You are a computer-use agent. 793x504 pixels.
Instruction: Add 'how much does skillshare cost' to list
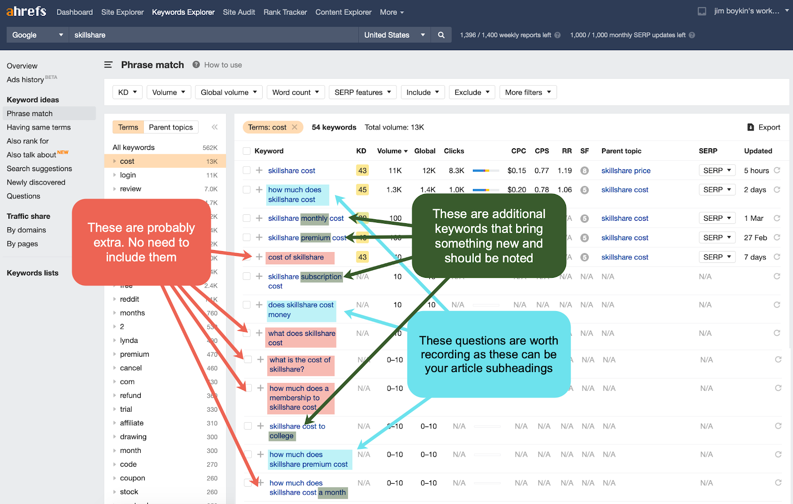pyautogui.click(x=259, y=189)
